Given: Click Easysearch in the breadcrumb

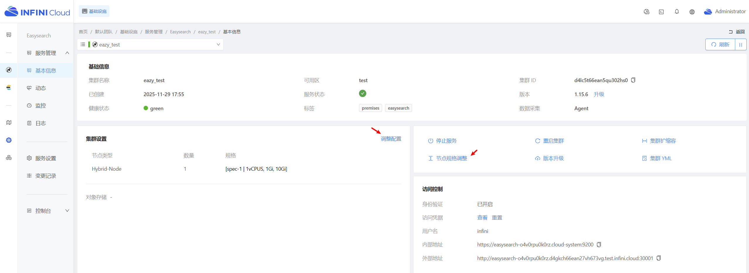Looking at the screenshot, I should point(180,32).
